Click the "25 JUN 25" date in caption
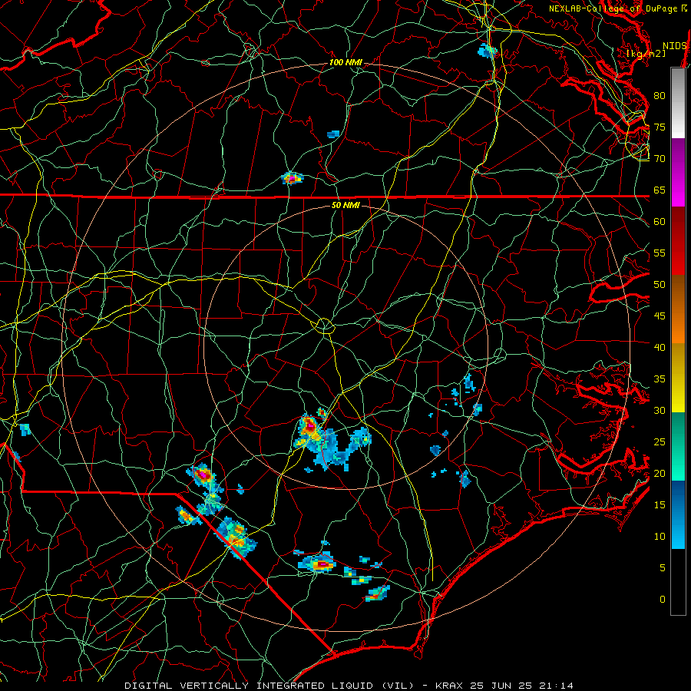The width and height of the screenshot is (691, 691). 501,686
